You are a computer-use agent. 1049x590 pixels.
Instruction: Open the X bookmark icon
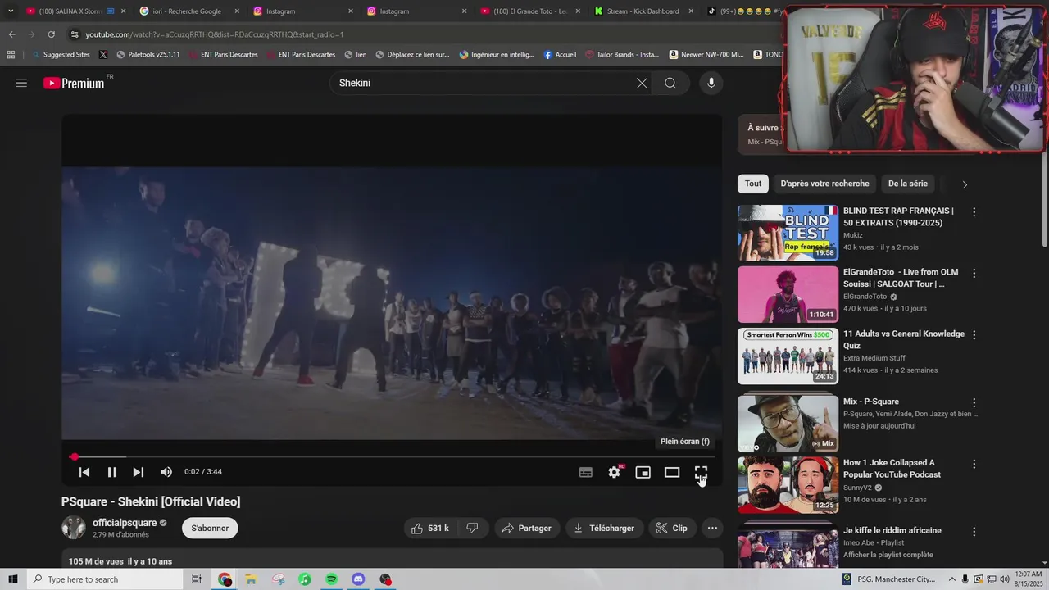click(103, 55)
